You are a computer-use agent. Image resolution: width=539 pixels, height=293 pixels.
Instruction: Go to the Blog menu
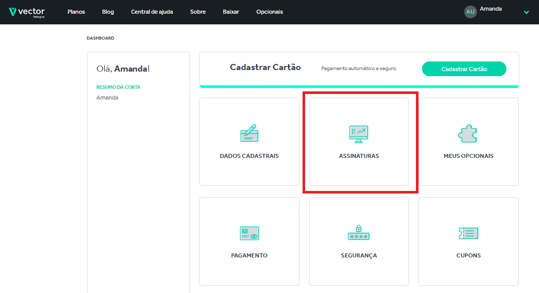pyautogui.click(x=108, y=12)
